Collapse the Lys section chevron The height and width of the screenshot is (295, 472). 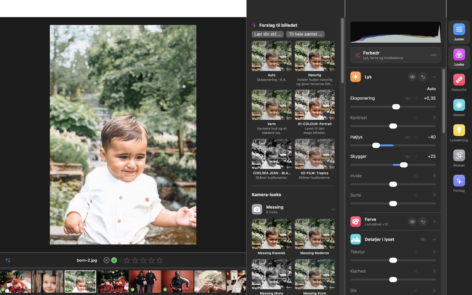point(434,77)
